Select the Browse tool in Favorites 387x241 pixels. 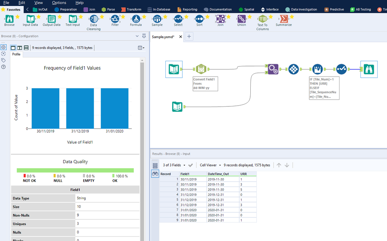pyautogui.click(x=9, y=19)
